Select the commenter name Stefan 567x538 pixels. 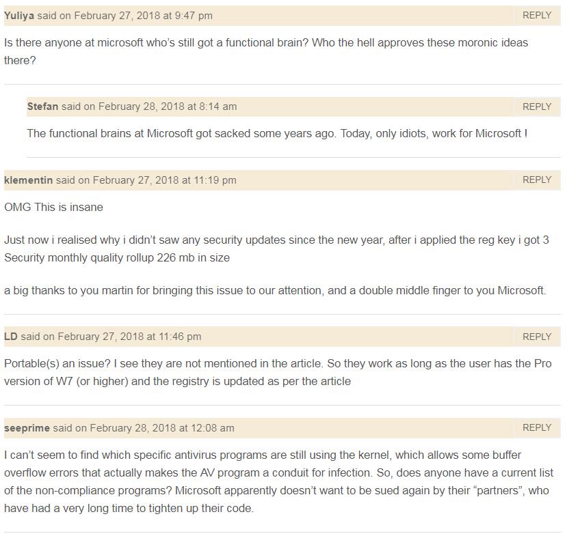tap(42, 107)
